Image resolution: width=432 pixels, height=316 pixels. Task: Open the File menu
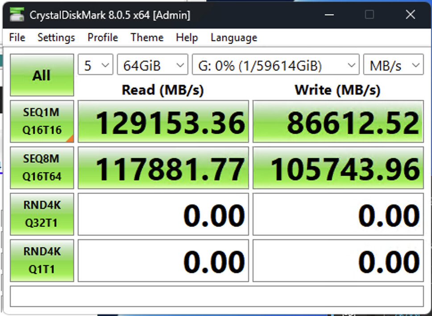17,37
